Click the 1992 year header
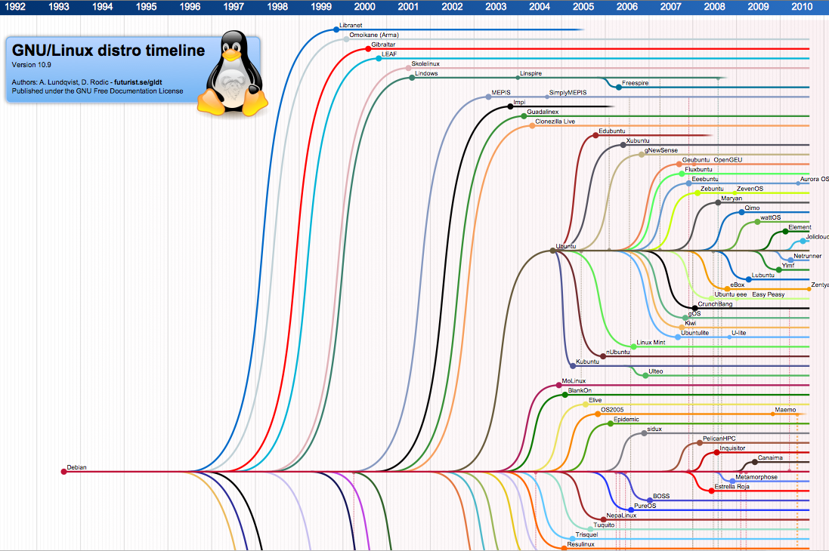 click(x=15, y=7)
